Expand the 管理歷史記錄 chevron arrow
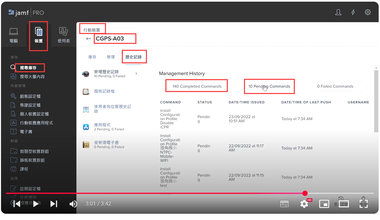Image resolution: width=380 pixels, height=220 pixels. point(136,74)
